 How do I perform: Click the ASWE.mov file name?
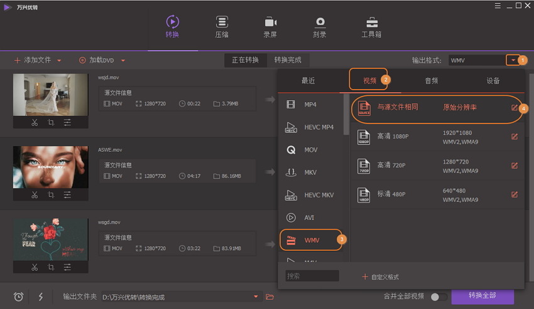point(110,150)
